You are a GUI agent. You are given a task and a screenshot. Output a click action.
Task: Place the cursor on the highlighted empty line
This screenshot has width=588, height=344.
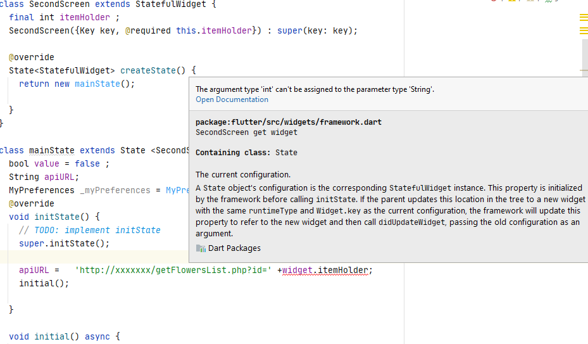pyautogui.click(x=94, y=257)
